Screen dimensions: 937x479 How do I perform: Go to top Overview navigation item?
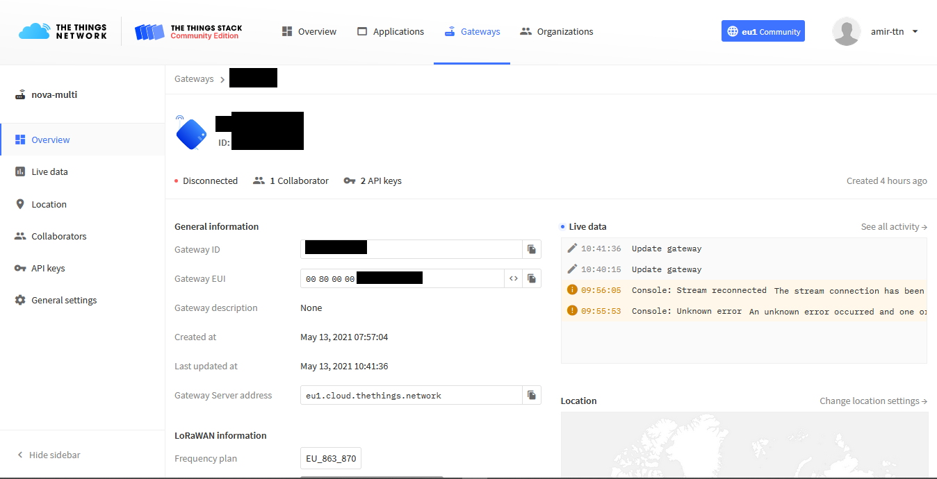point(309,31)
